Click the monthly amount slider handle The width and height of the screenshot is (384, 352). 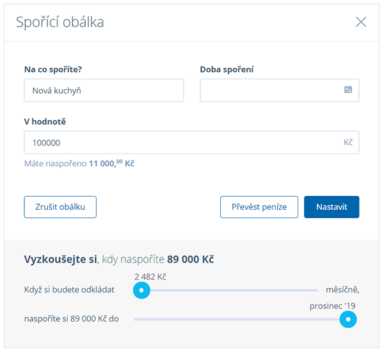click(x=141, y=291)
